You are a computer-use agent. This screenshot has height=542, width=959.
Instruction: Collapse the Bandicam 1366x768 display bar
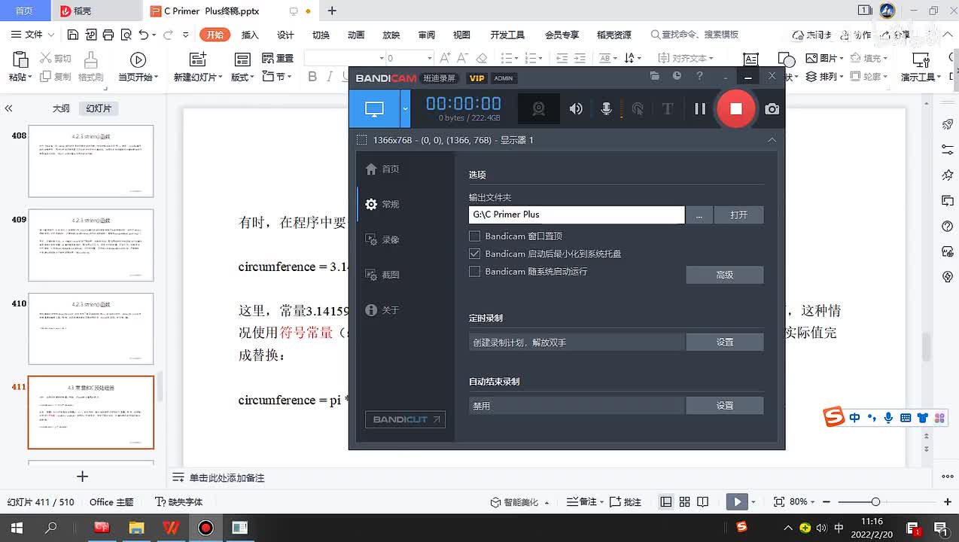(x=772, y=140)
